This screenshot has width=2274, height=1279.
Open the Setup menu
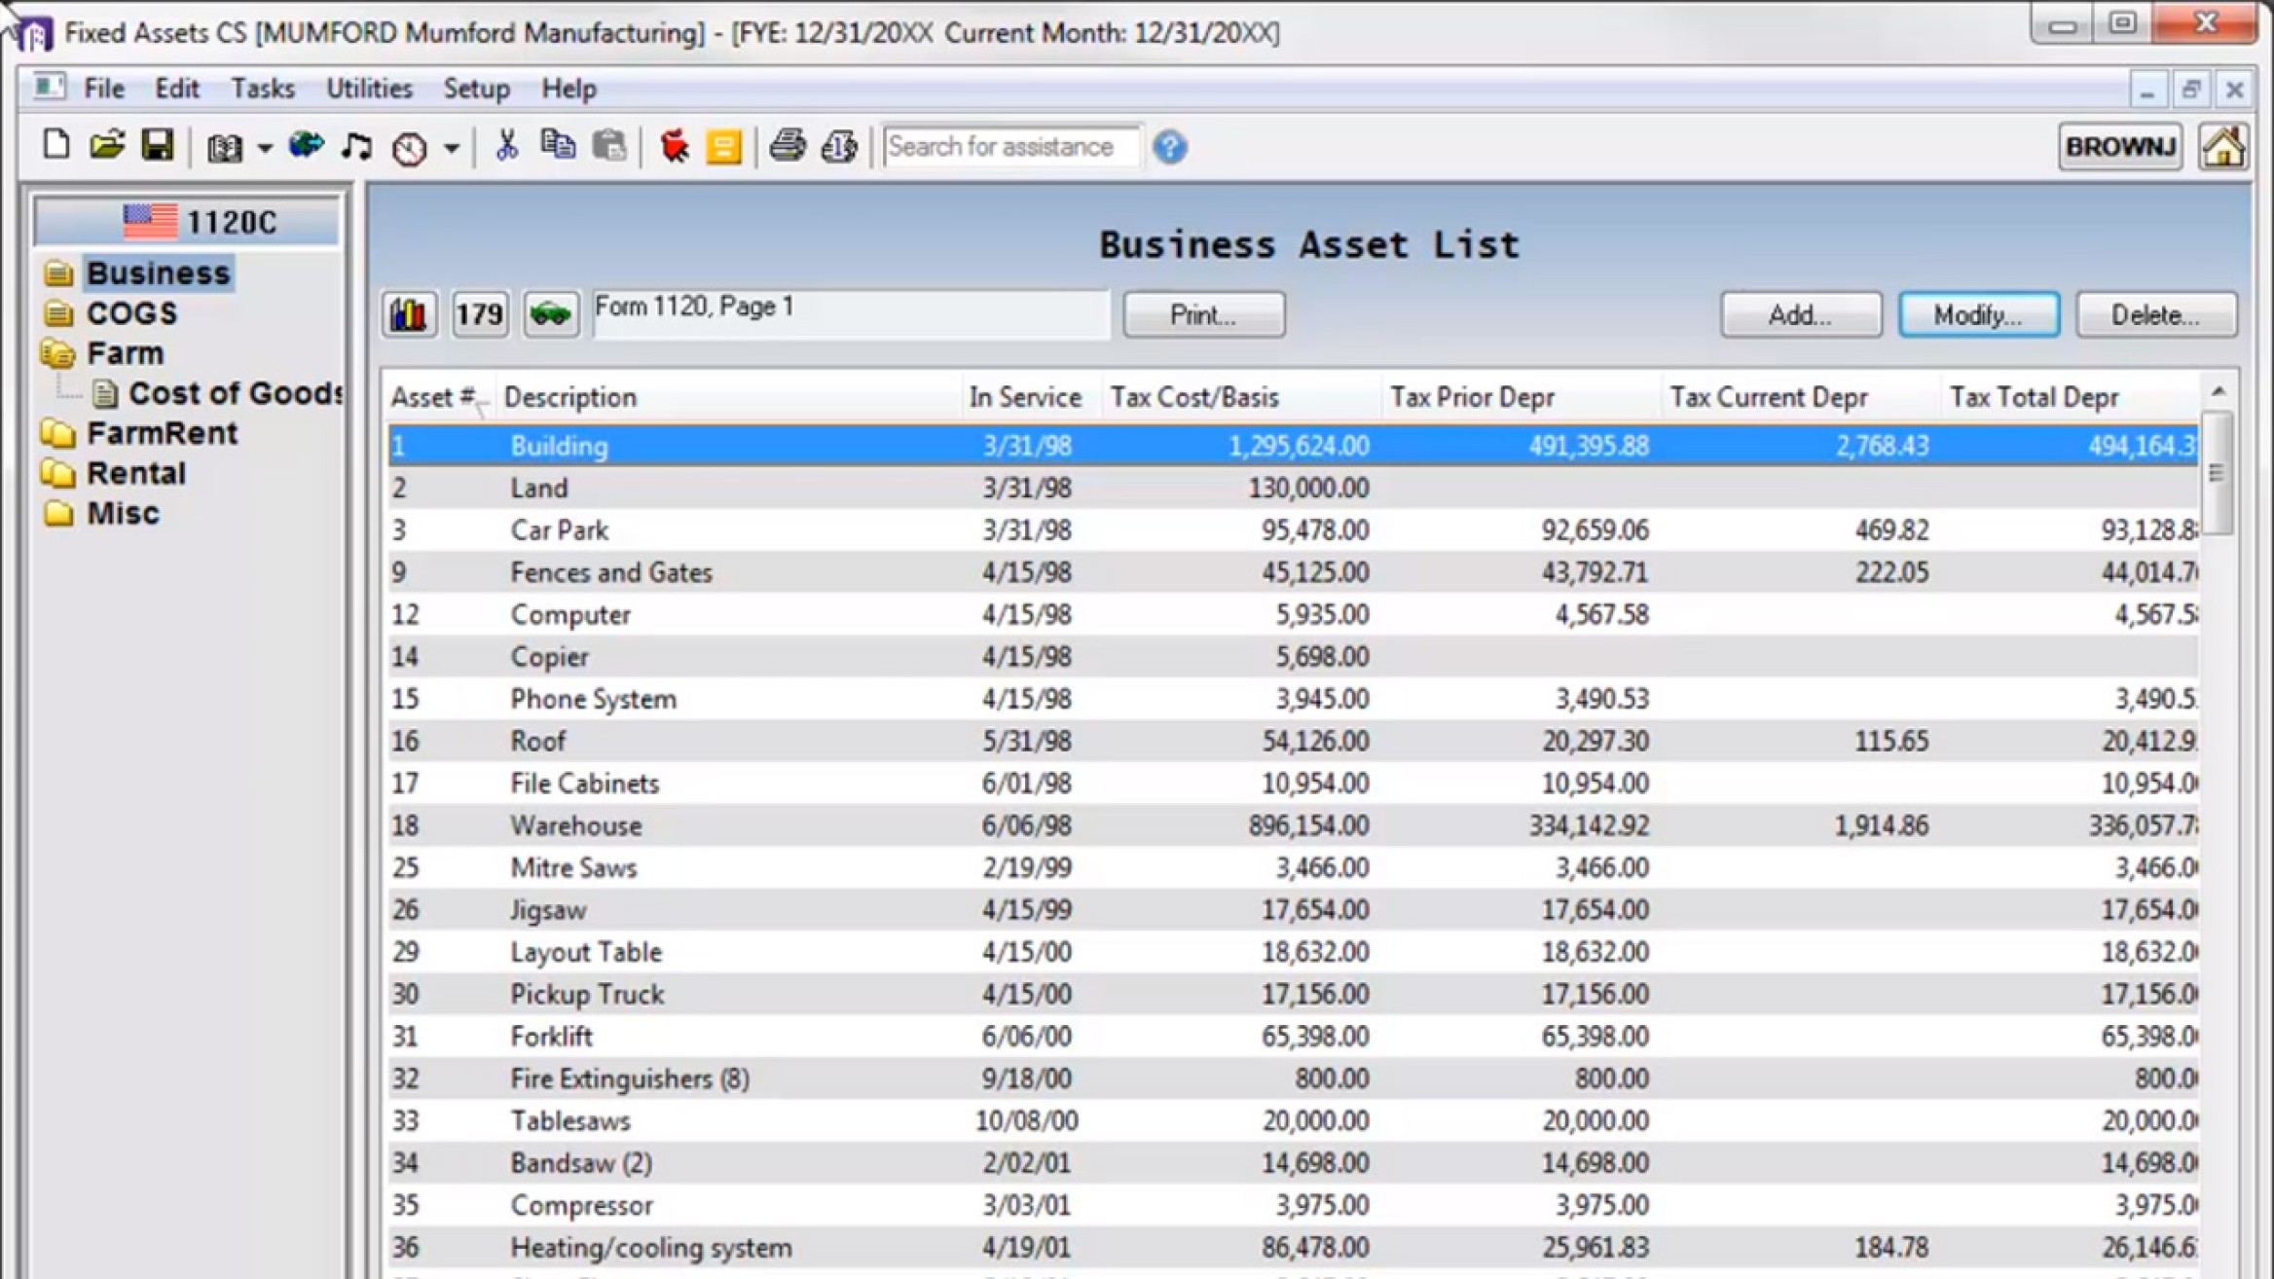(x=476, y=88)
